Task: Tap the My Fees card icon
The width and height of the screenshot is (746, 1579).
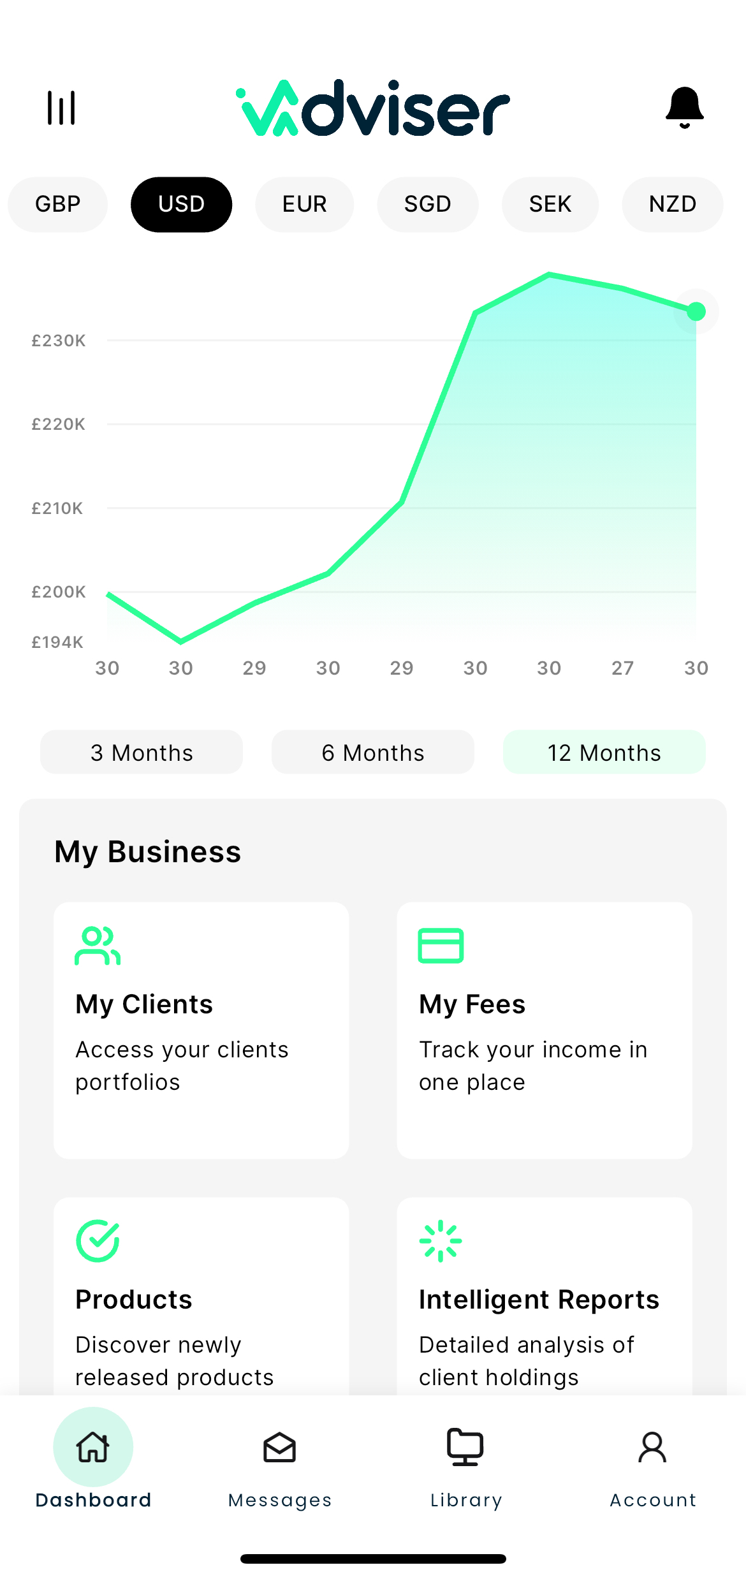Action: 441,945
